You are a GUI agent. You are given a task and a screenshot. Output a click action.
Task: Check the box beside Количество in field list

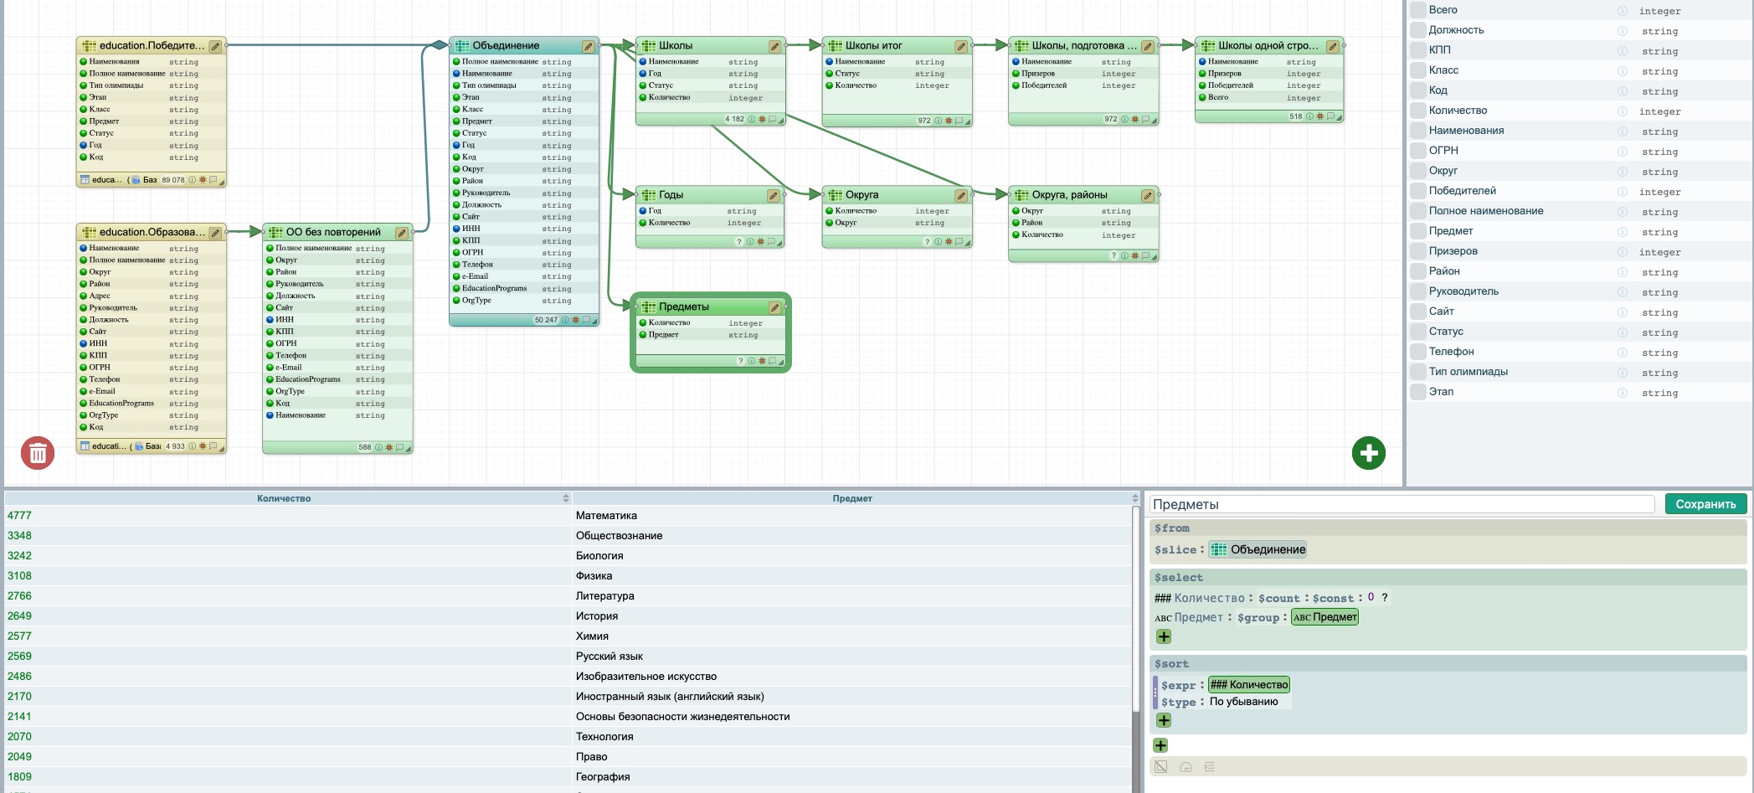click(x=1417, y=111)
